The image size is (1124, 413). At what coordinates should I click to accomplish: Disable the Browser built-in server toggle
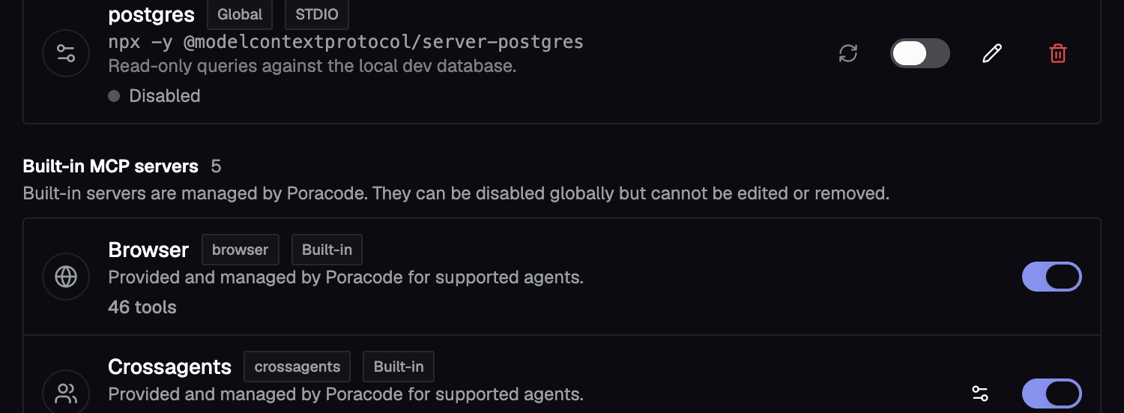point(1052,277)
